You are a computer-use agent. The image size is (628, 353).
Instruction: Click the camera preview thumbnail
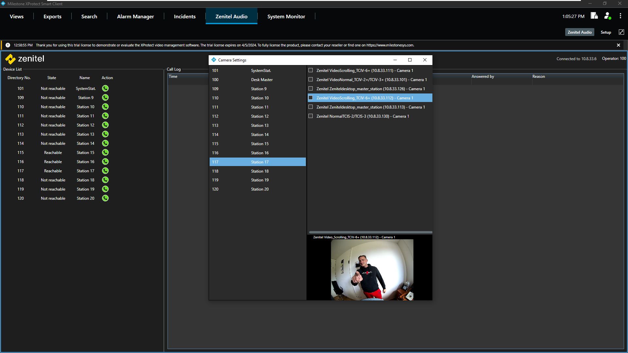[x=372, y=269]
